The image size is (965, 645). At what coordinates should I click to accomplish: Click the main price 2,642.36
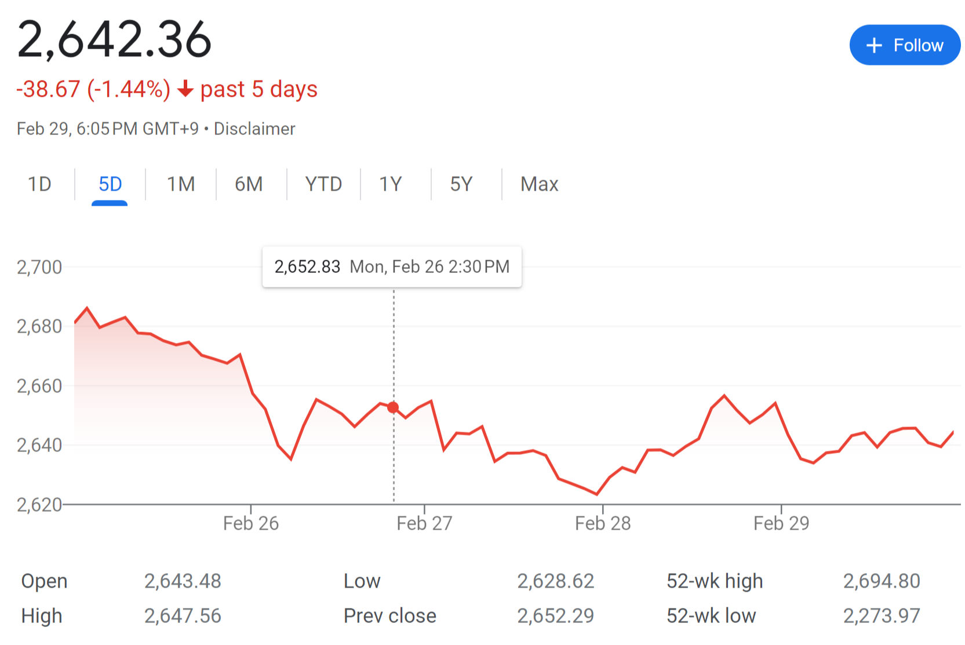point(115,39)
